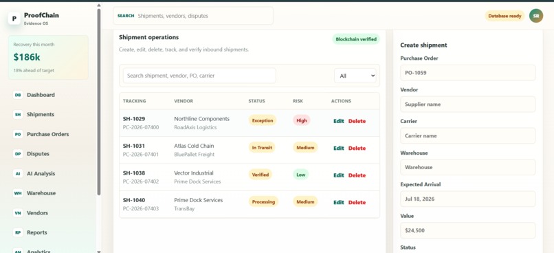The image size is (554, 253).
Task: Click vendor Vector Industrial
Action: pos(194,173)
